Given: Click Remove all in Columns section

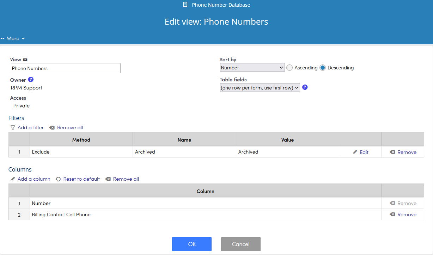Looking at the screenshot, I should pyautogui.click(x=126, y=179).
